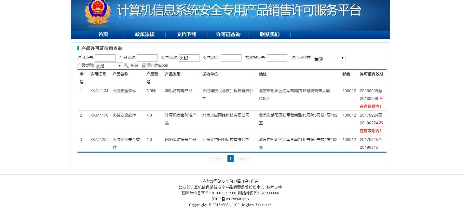Click product type 网络版防病毒产品

[x=181, y=140]
